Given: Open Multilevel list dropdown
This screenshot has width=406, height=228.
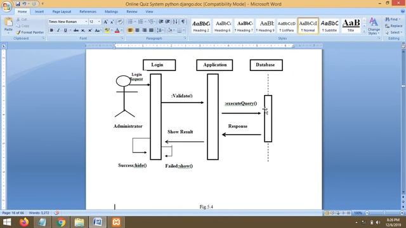Looking at the screenshot, I should point(155,22).
